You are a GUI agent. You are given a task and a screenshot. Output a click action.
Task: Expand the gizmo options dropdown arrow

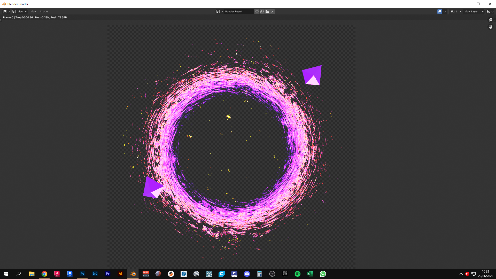point(445,12)
